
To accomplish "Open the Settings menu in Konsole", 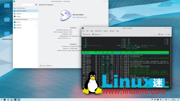I will [112, 31].
